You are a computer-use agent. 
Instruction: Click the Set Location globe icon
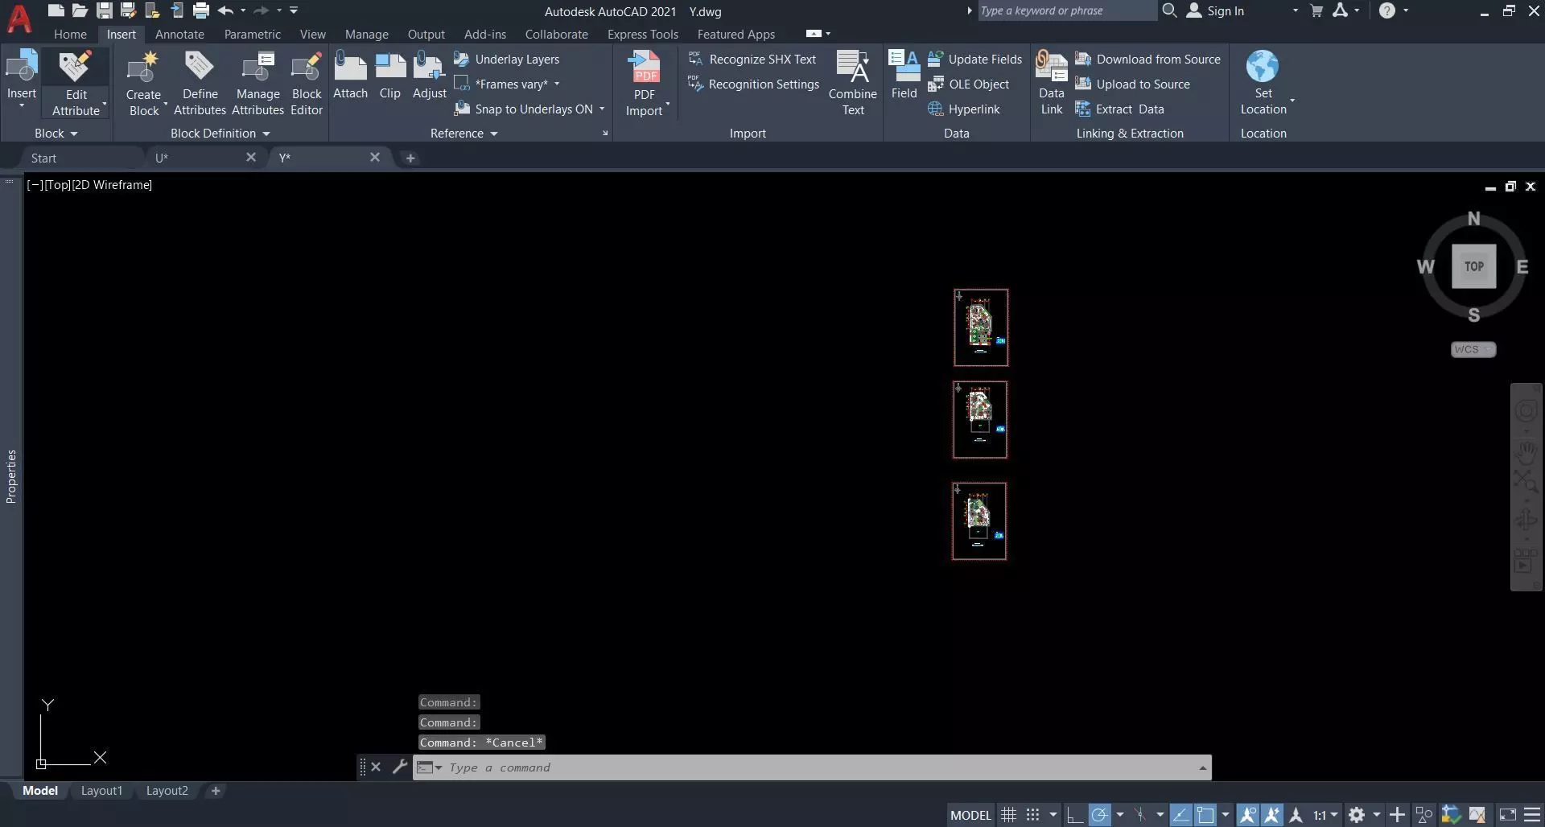pyautogui.click(x=1263, y=67)
